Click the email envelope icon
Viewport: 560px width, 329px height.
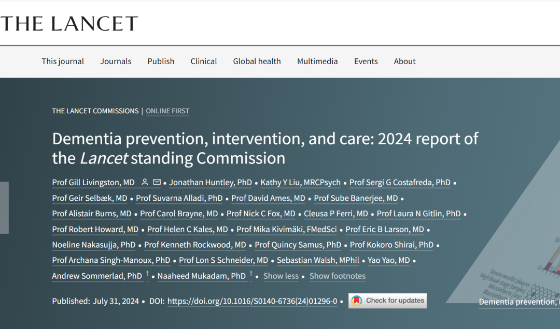[x=157, y=182]
